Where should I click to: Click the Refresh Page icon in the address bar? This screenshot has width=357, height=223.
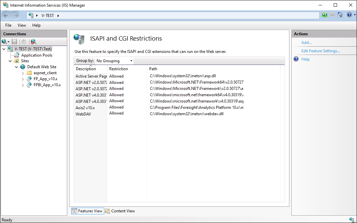point(325,15)
